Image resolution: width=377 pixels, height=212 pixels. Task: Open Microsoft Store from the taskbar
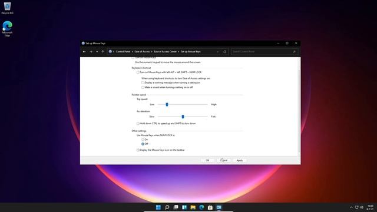pyautogui.click(x=210, y=207)
